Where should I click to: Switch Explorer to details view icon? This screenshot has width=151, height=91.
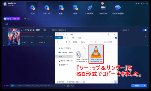112,82
